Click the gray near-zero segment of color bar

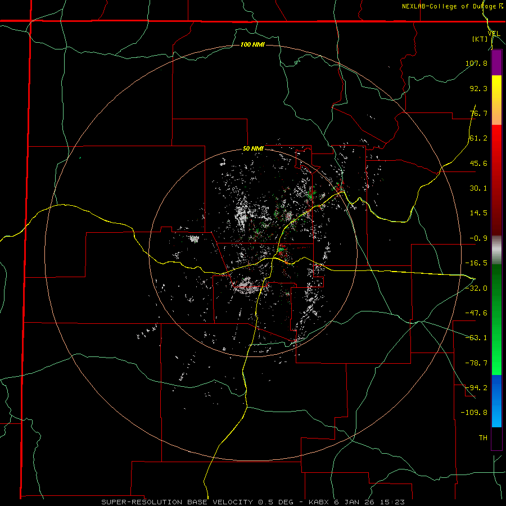[x=496, y=250]
